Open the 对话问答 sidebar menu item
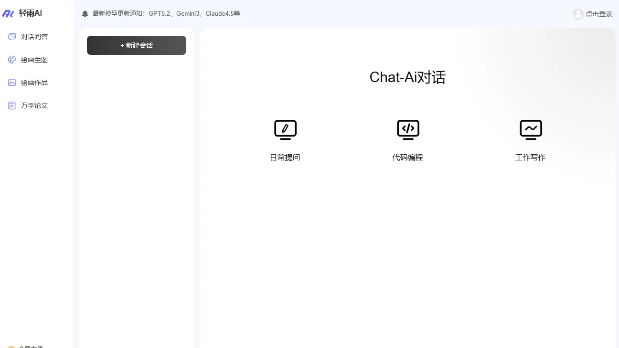619x348 pixels. (x=34, y=37)
